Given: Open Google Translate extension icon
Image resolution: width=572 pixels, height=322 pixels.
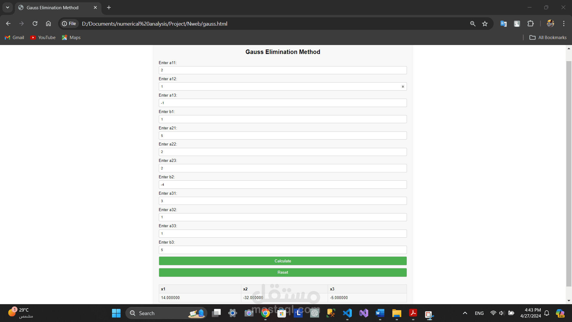Looking at the screenshot, I should [x=503, y=24].
